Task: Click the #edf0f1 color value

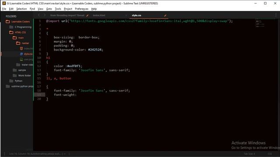Action: click(x=74, y=66)
